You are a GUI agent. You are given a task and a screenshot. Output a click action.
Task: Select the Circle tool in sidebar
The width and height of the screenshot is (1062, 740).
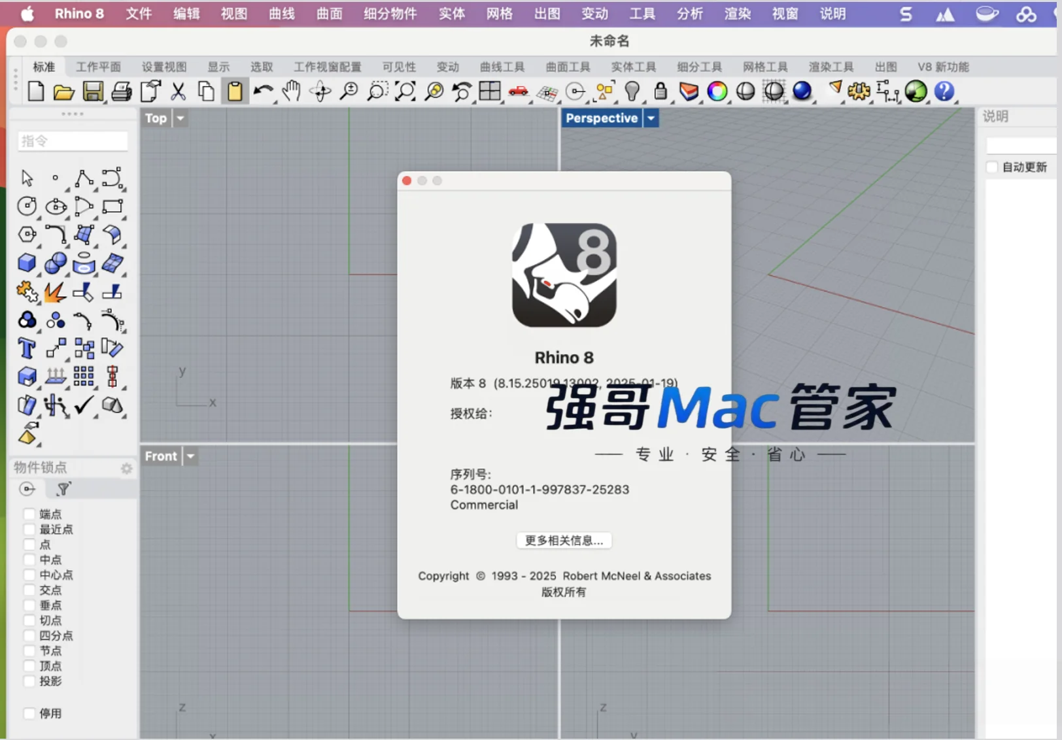27,207
